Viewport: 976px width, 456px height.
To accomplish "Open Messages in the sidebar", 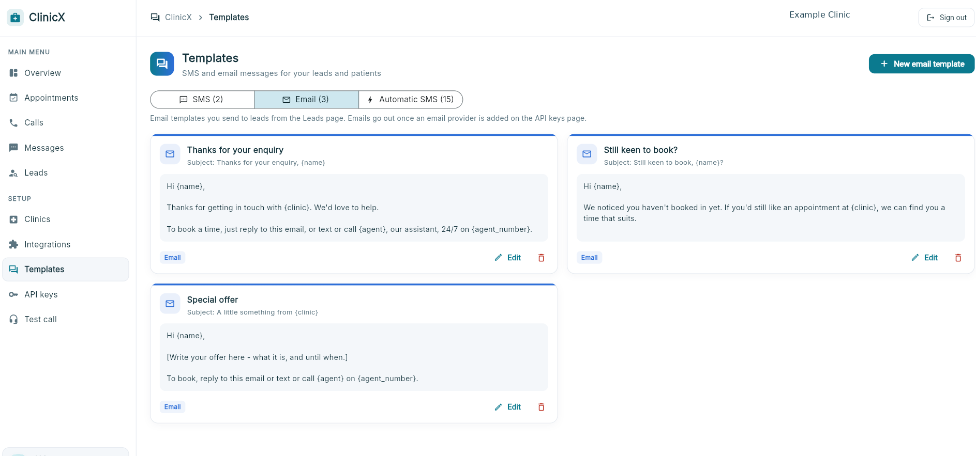I will [x=66, y=148].
